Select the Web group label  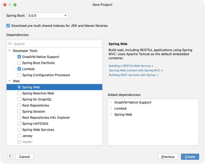(16, 81)
